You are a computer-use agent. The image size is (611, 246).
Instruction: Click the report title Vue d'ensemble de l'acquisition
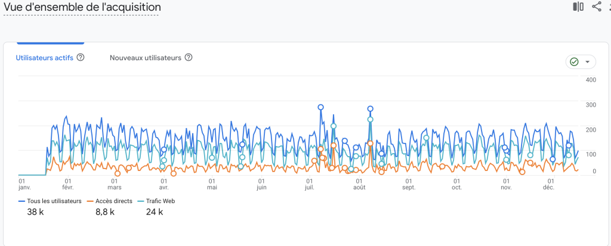click(x=82, y=7)
